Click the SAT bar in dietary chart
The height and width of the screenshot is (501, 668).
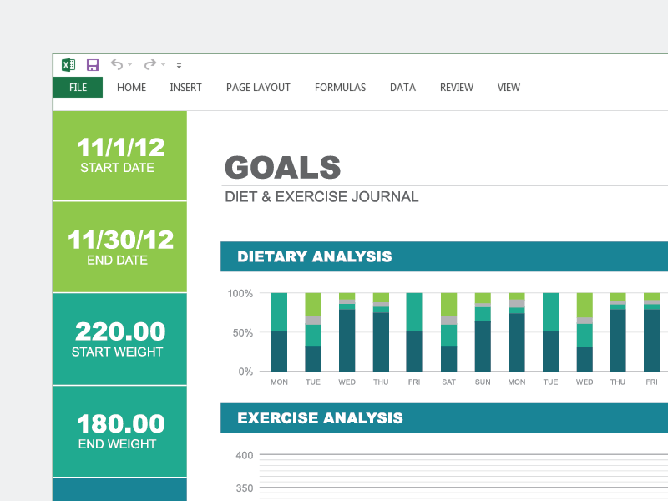448,332
